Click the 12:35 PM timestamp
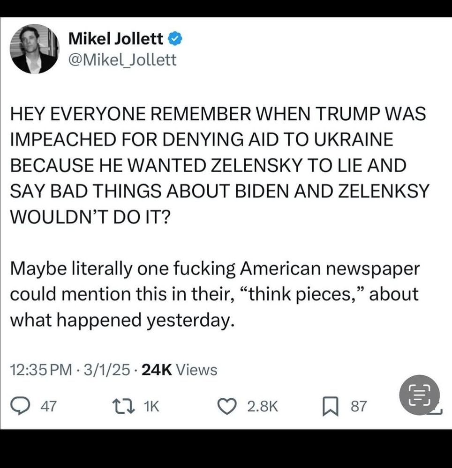Image resolution: width=452 pixels, height=468 pixels. pos(41,370)
